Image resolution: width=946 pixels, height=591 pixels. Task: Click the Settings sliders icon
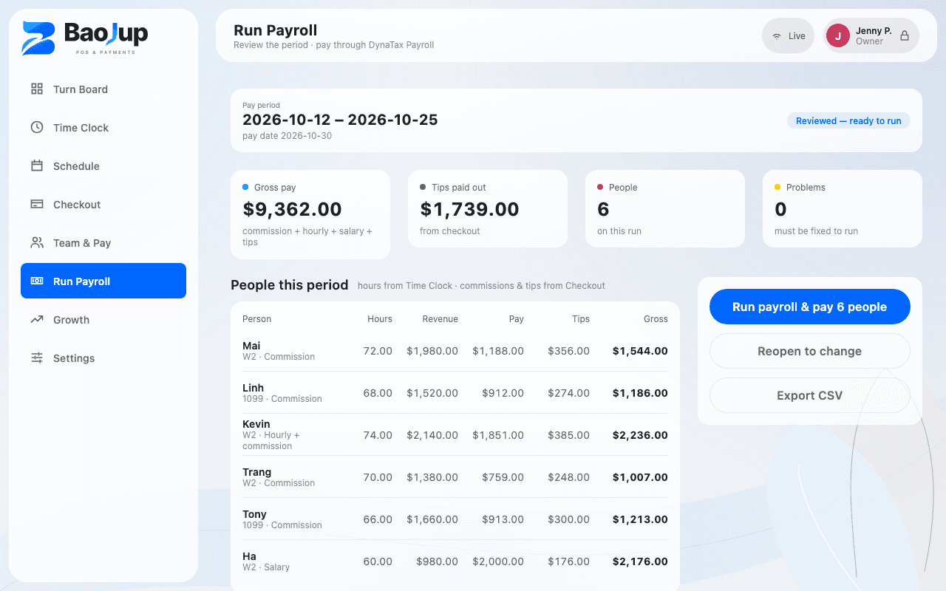37,358
